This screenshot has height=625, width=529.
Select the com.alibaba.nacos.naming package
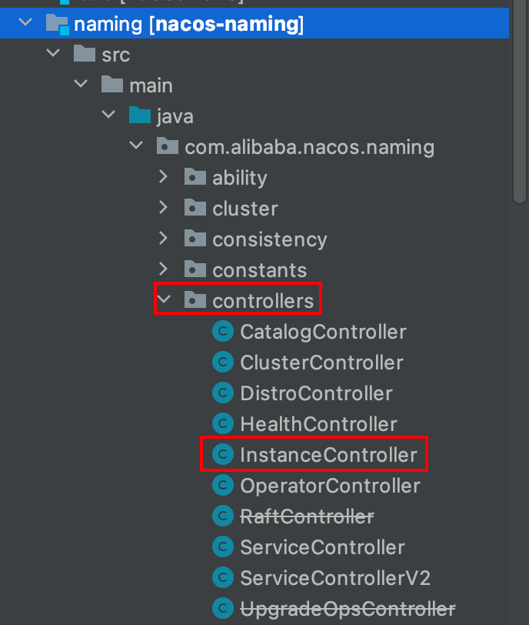(309, 147)
